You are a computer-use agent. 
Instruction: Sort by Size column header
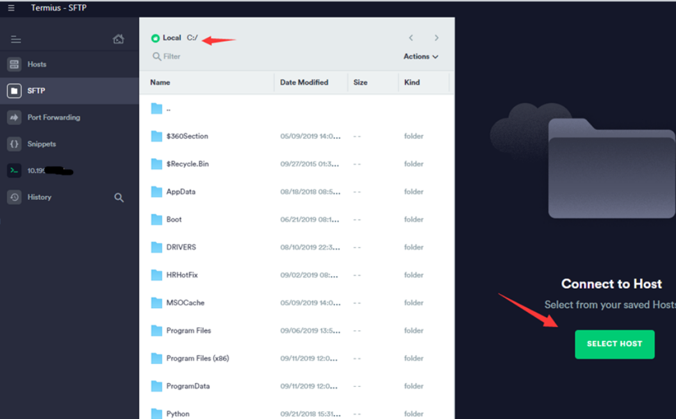[360, 83]
